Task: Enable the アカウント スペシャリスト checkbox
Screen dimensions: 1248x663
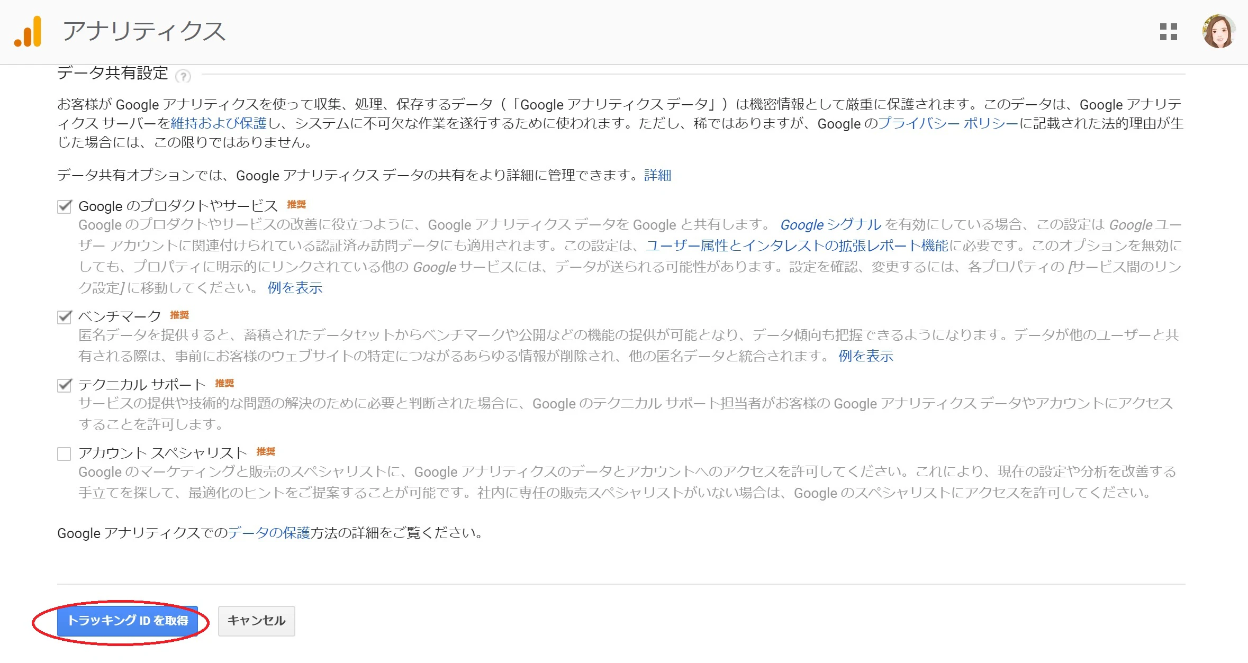Action: [65, 454]
